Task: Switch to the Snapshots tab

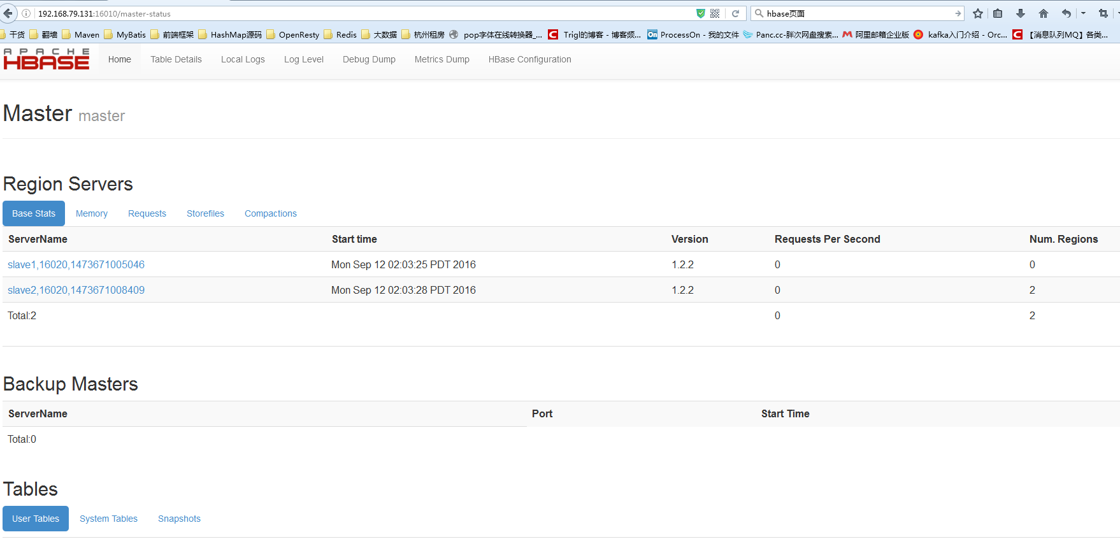Action: click(179, 519)
